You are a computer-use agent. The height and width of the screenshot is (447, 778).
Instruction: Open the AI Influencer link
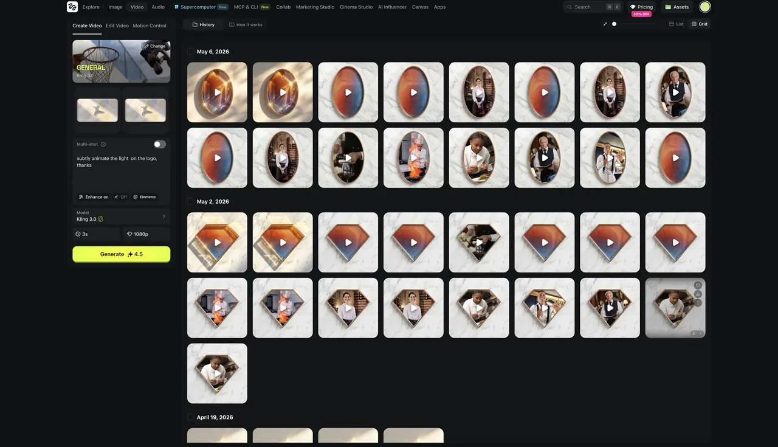(392, 7)
